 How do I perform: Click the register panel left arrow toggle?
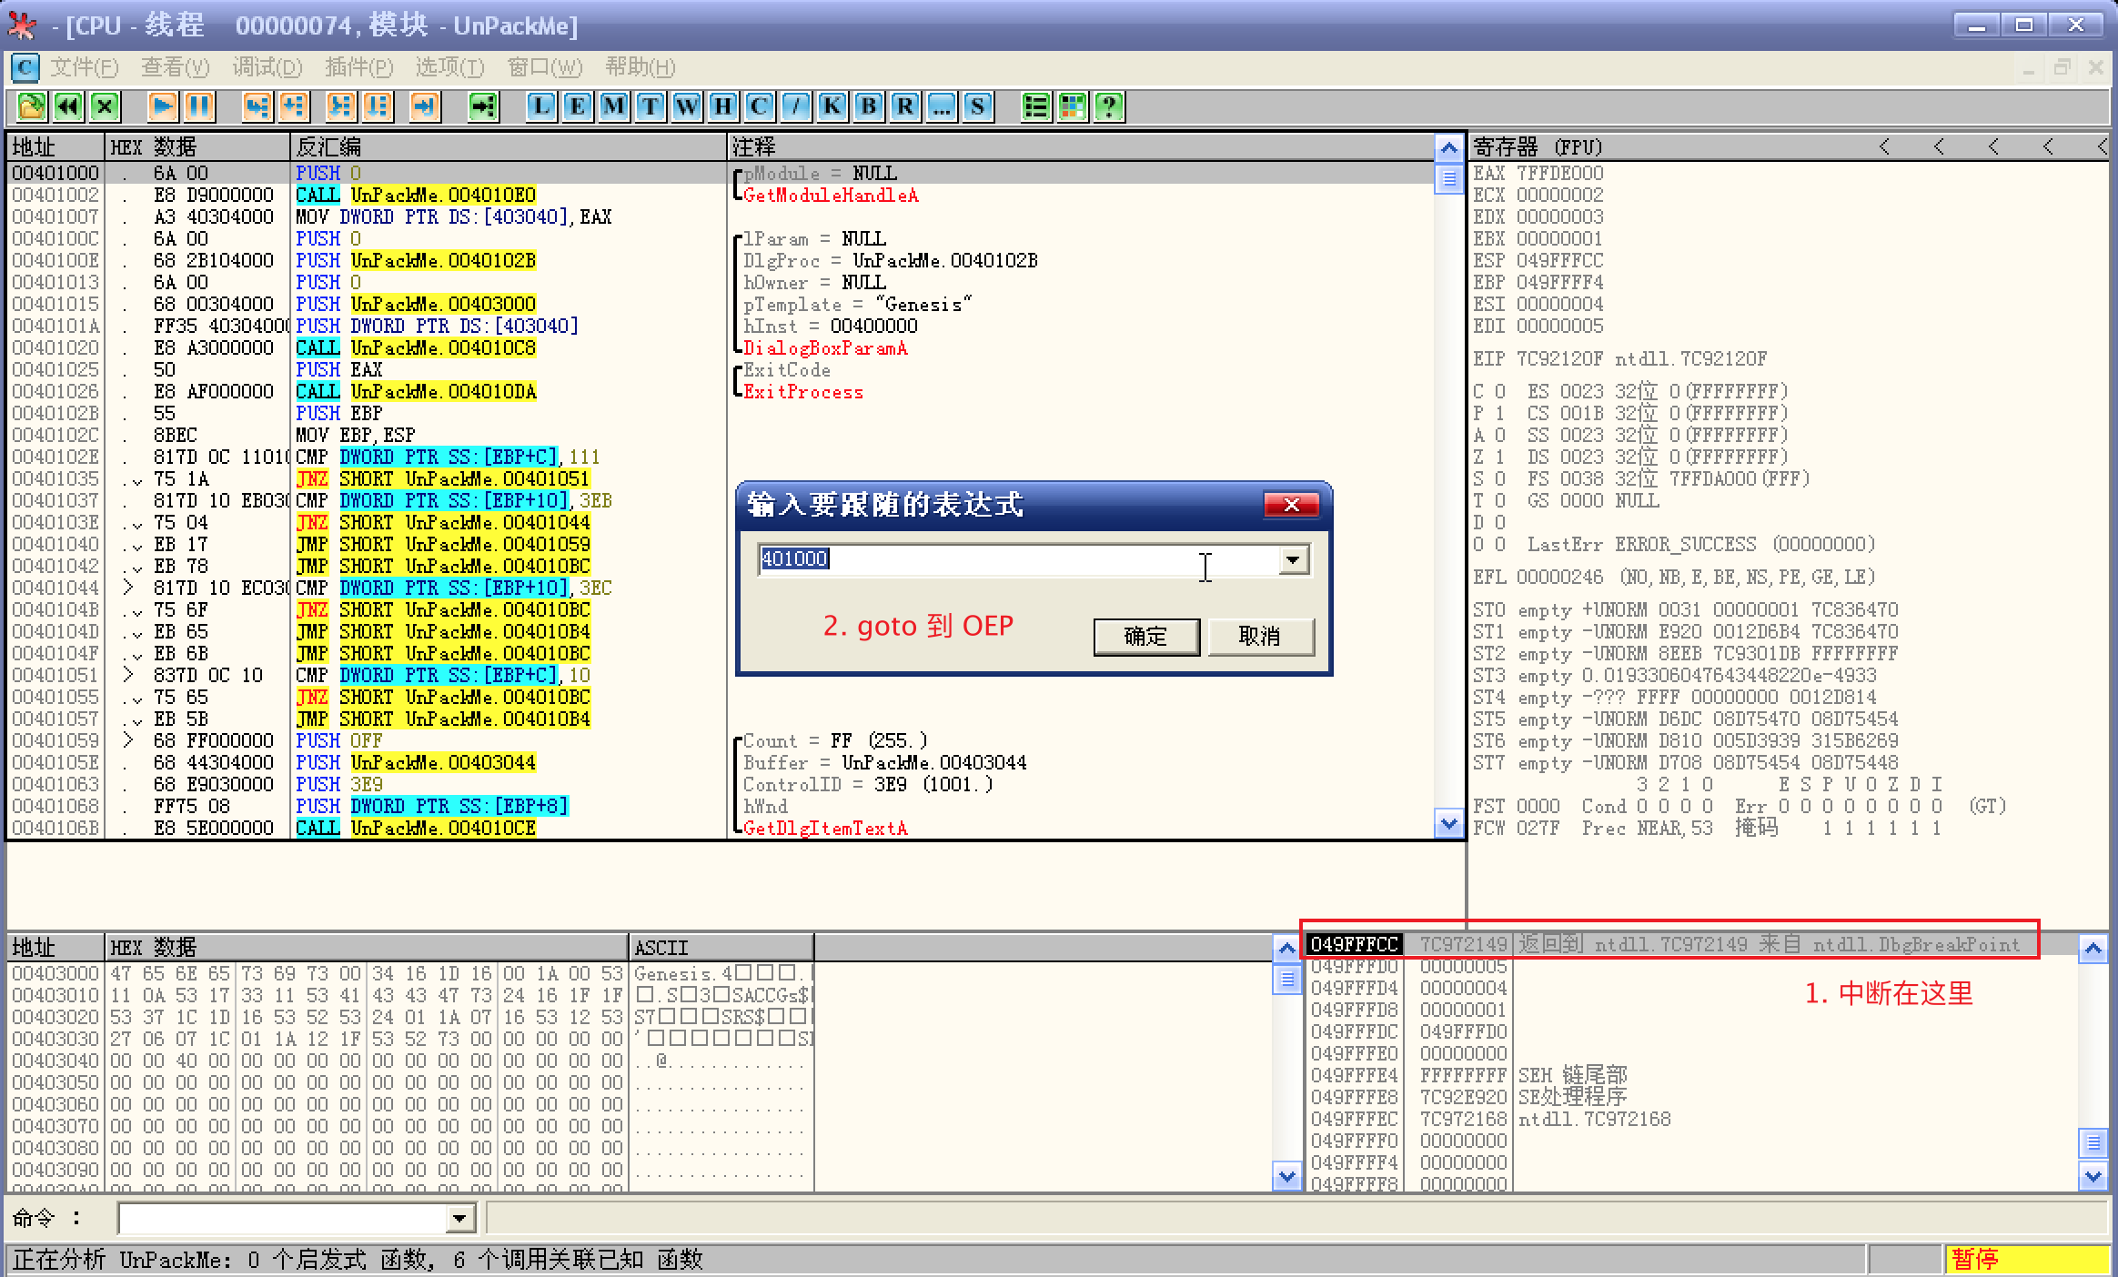(x=1884, y=146)
